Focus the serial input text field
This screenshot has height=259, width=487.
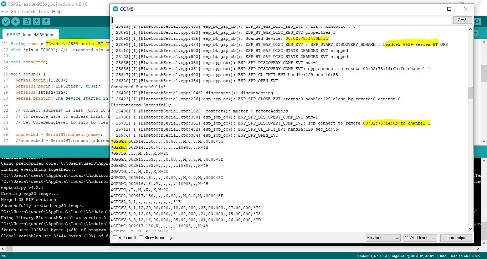tap(281, 20)
